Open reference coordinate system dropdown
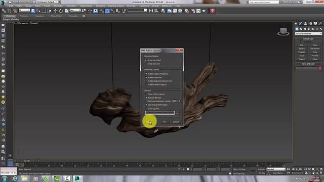Image resolution: width=324 pixels, height=182 pixels. click(75, 10)
